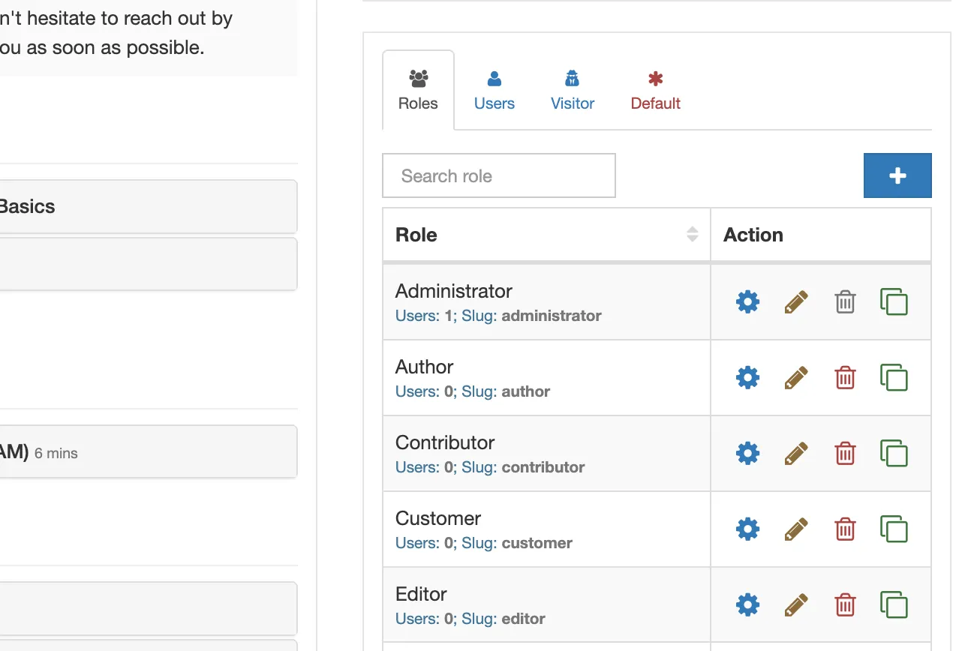
Task: Delete the Customer role
Action: (x=845, y=529)
